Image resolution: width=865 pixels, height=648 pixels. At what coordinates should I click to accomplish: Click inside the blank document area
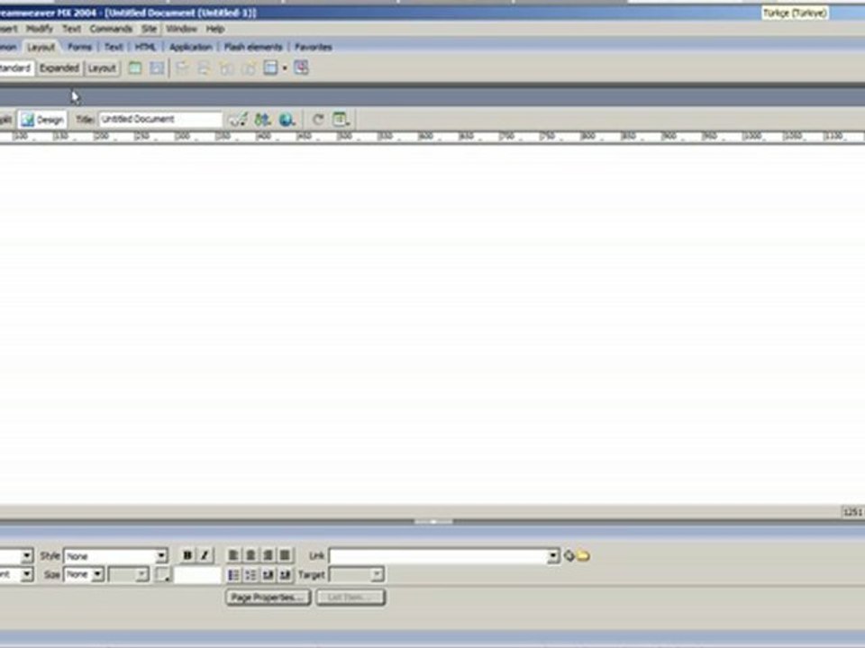click(x=432, y=324)
